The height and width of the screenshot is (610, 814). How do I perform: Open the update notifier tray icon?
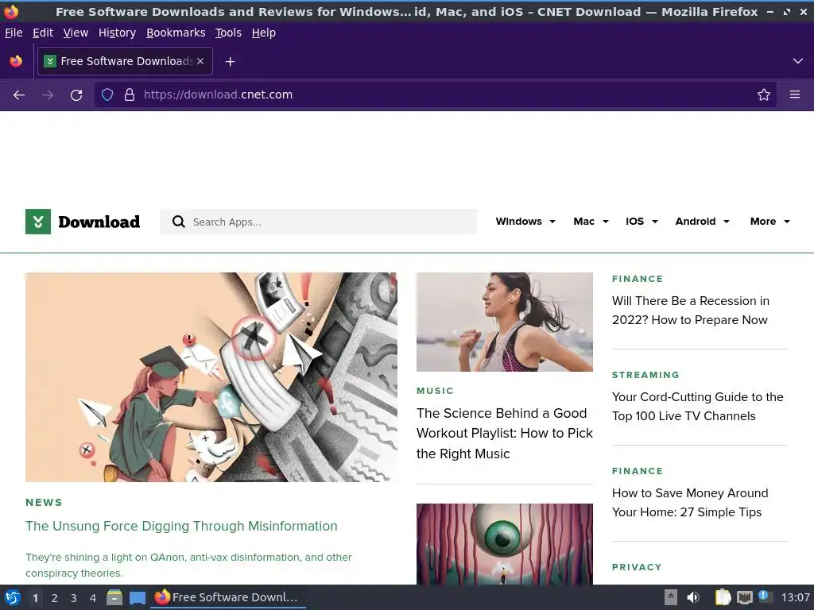[766, 596]
